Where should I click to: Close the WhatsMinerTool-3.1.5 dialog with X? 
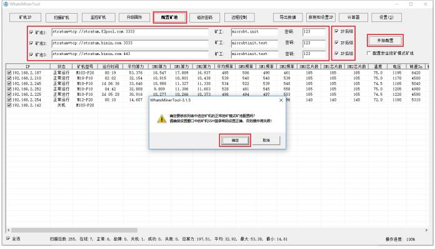(281, 100)
